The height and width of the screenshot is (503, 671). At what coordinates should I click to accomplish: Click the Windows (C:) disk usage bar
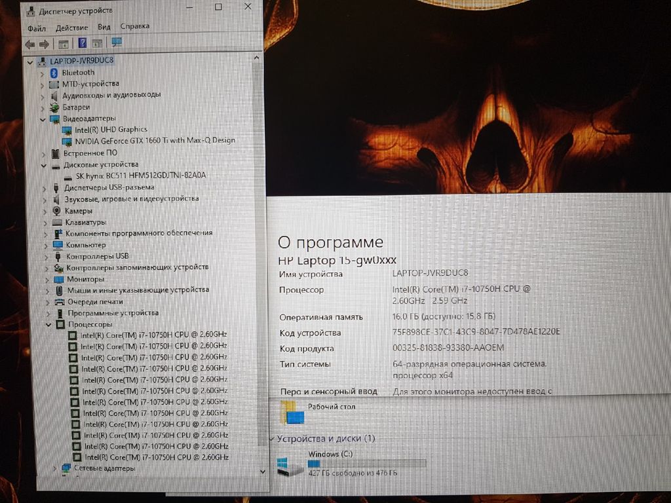click(x=367, y=464)
